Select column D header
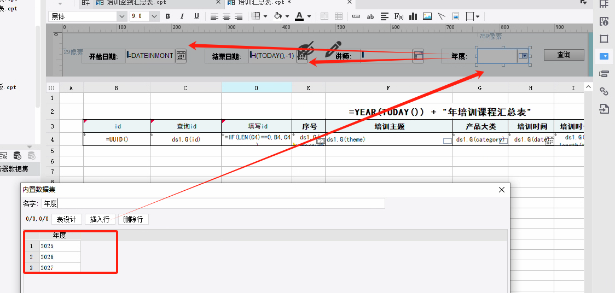 coord(257,88)
